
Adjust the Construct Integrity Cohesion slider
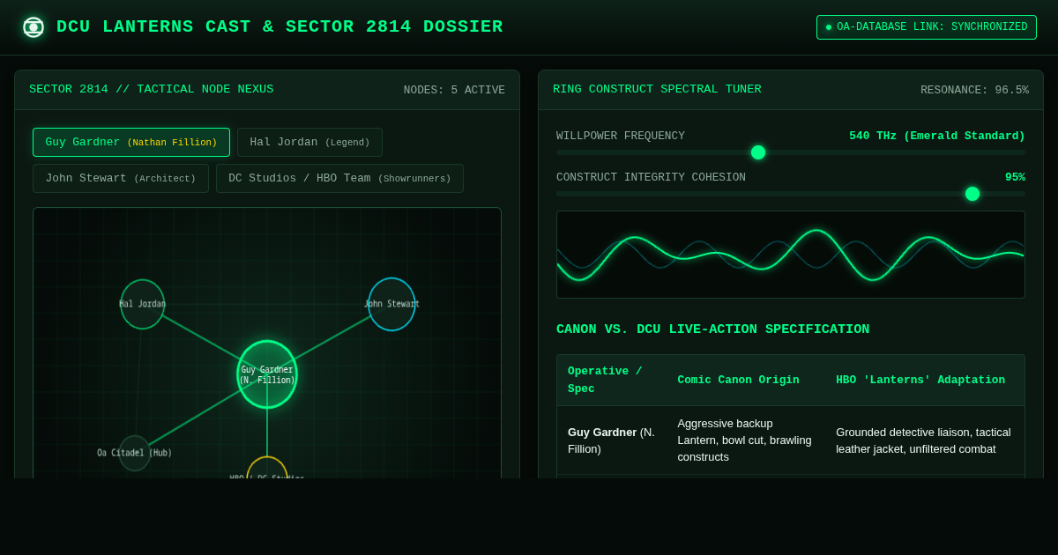791,194
